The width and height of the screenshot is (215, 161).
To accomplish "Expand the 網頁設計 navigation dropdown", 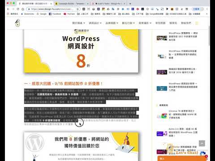I will [95, 23].
